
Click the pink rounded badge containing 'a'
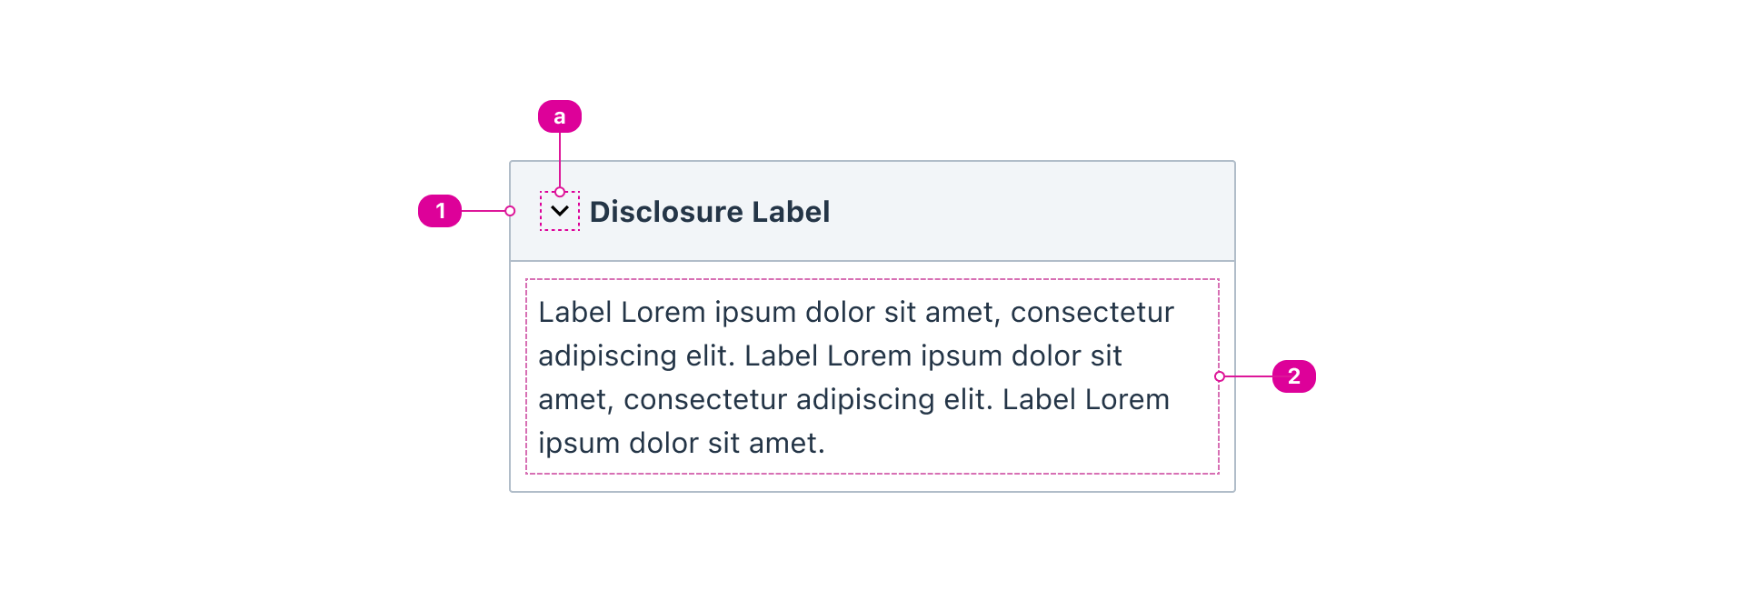561,116
